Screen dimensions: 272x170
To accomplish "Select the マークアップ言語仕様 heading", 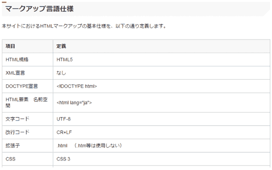I will pos(39,9).
